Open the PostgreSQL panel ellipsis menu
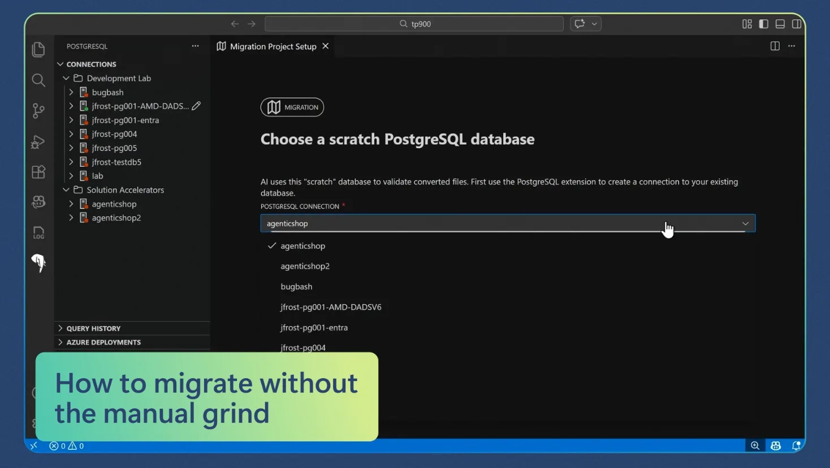830x468 pixels. tap(194, 46)
